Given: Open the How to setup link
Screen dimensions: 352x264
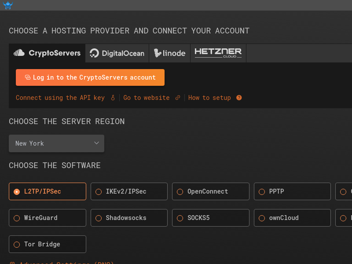Looking at the screenshot, I should coord(209,98).
